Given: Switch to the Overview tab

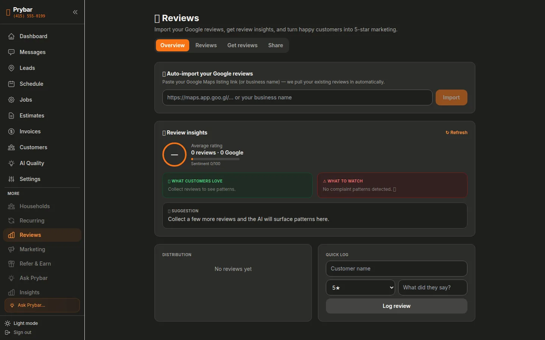Looking at the screenshot, I should point(173,45).
